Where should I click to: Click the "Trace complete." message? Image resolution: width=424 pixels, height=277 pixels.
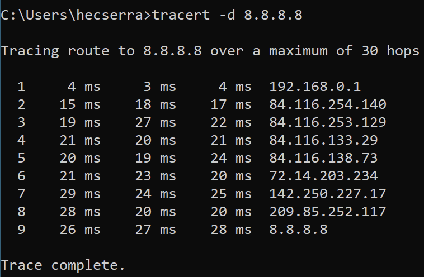click(x=63, y=264)
